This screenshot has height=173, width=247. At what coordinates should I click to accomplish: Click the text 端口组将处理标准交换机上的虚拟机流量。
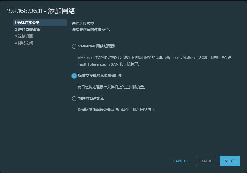pos(112,87)
